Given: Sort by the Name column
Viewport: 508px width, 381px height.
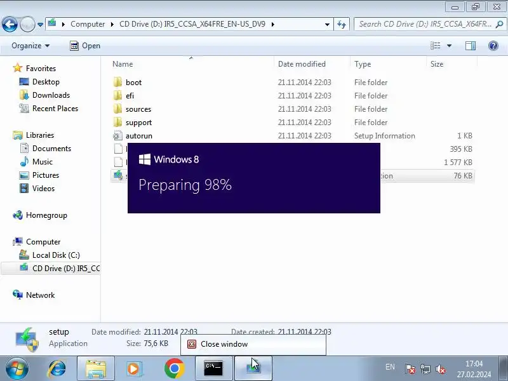Looking at the screenshot, I should (x=123, y=64).
